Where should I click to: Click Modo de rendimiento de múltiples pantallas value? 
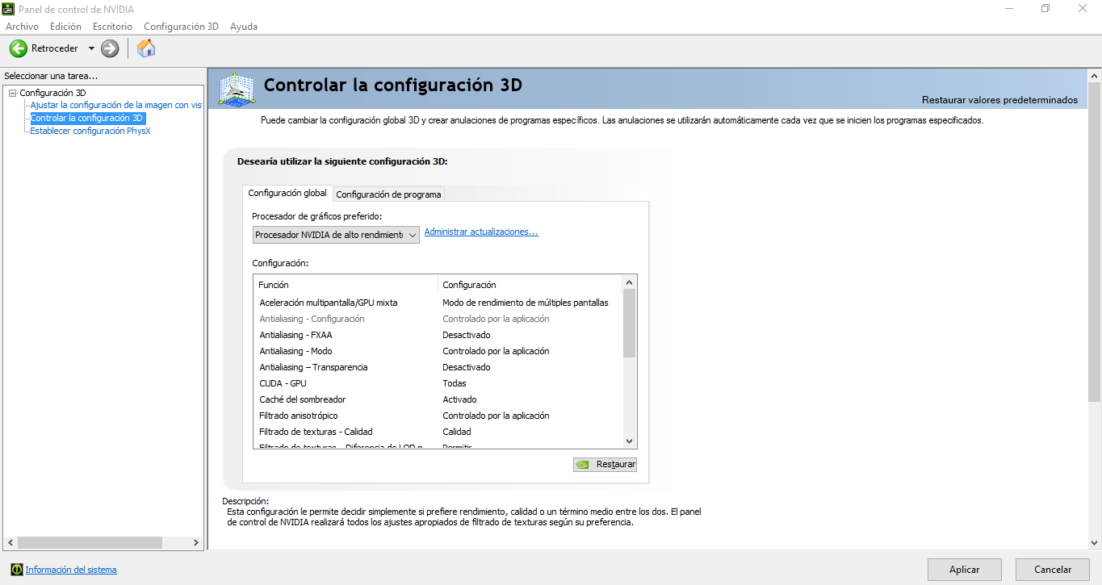point(526,303)
